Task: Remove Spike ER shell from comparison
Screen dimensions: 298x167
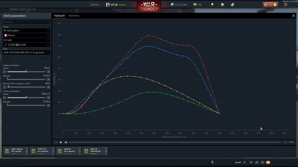Action: point(80,151)
